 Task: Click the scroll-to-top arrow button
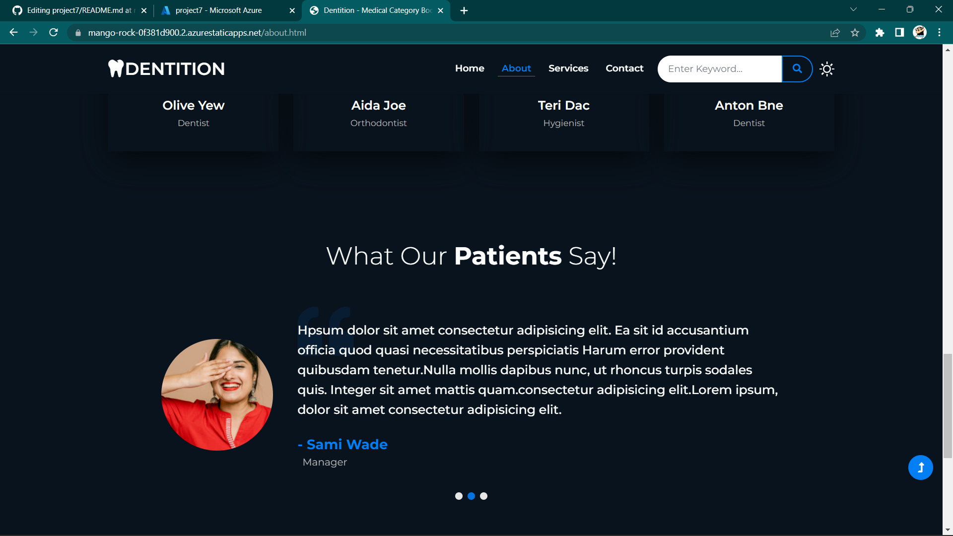click(x=920, y=468)
